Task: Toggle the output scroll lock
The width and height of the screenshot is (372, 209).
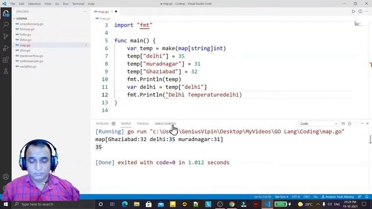Action: click(x=349, y=124)
